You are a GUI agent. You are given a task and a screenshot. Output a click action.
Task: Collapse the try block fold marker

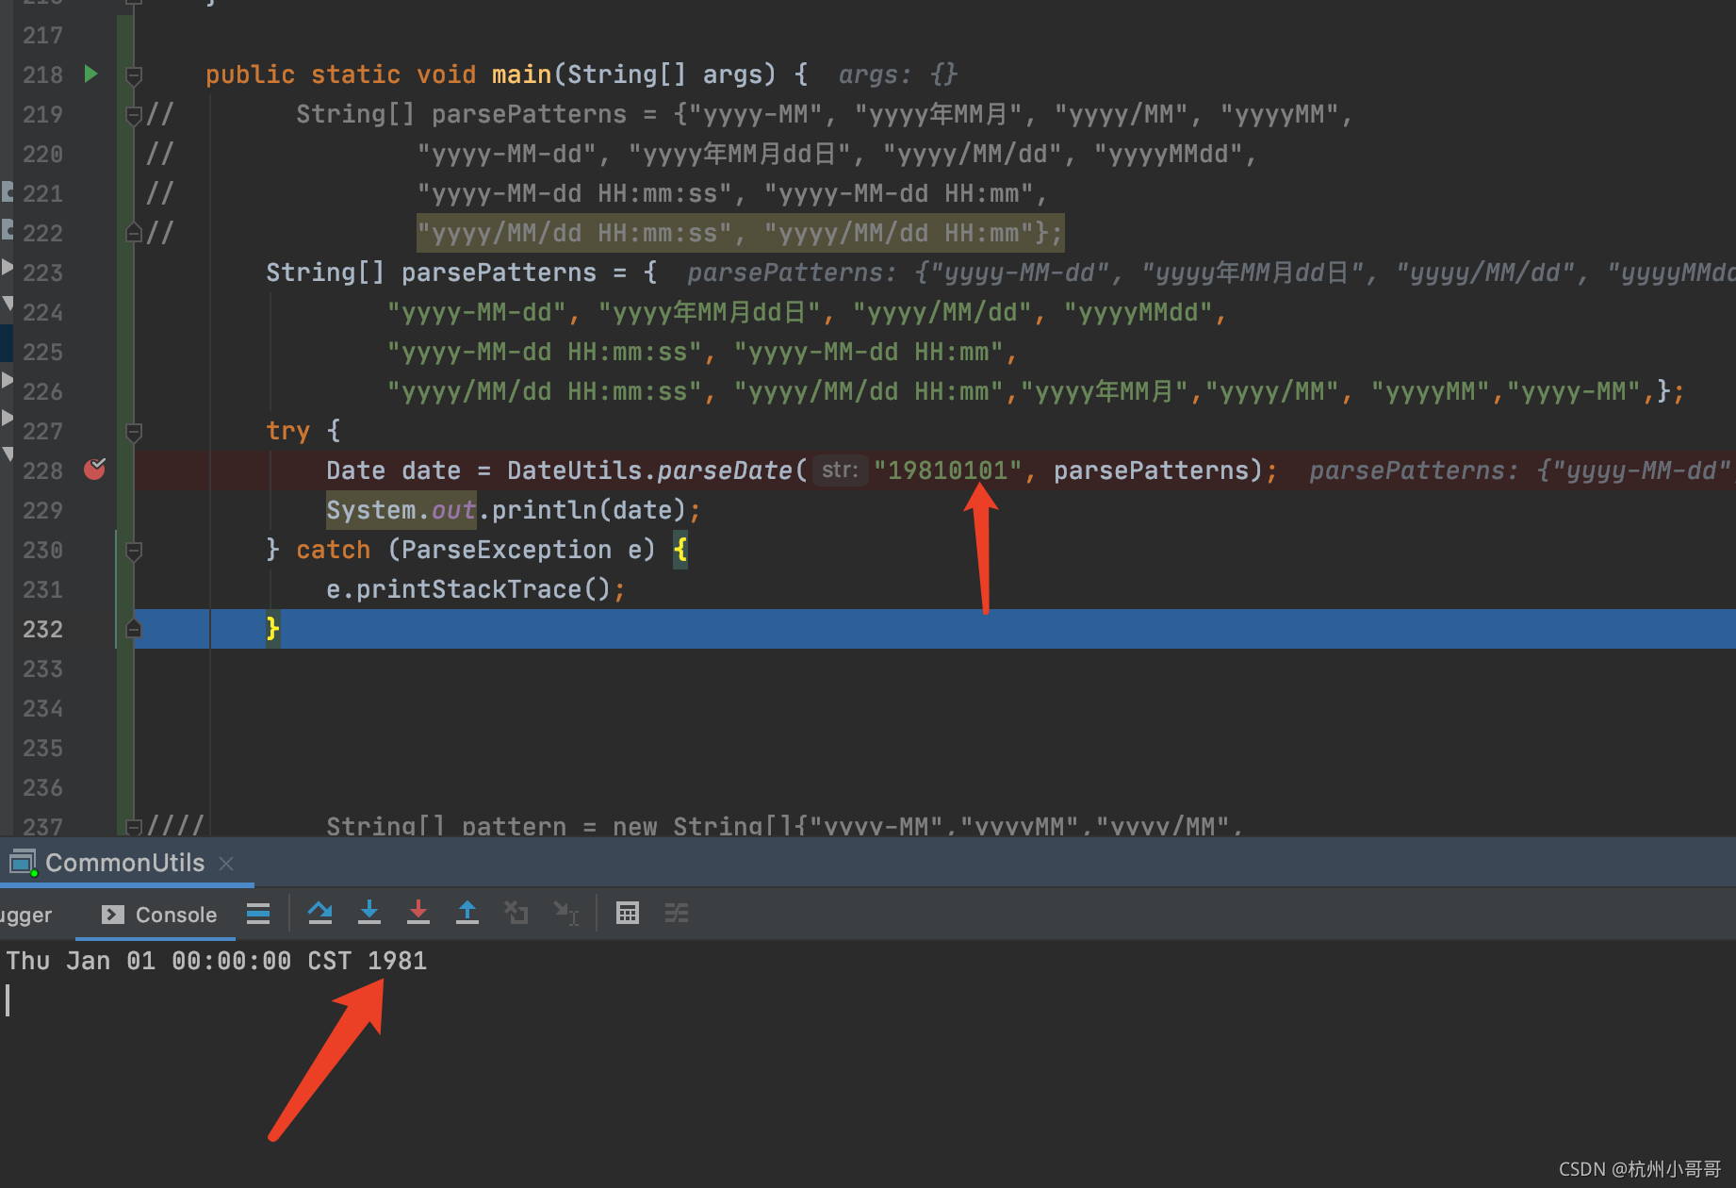click(x=134, y=432)
